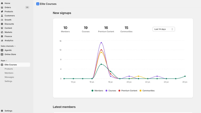Click the 16 jul. axis label

point(92,82)
